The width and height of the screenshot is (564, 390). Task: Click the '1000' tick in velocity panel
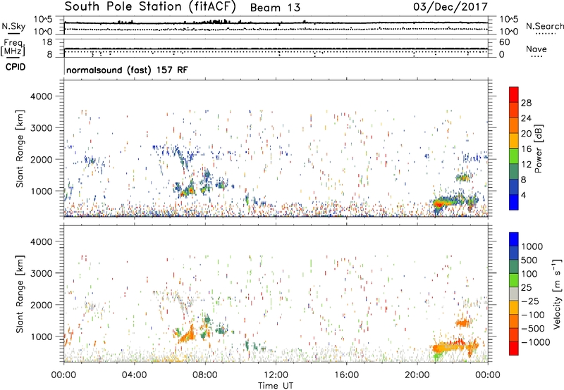(x=42, y=336)
